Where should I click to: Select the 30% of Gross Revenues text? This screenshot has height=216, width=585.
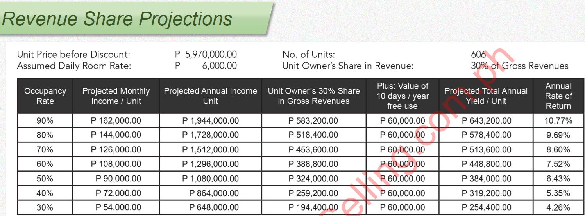[519, 66]
